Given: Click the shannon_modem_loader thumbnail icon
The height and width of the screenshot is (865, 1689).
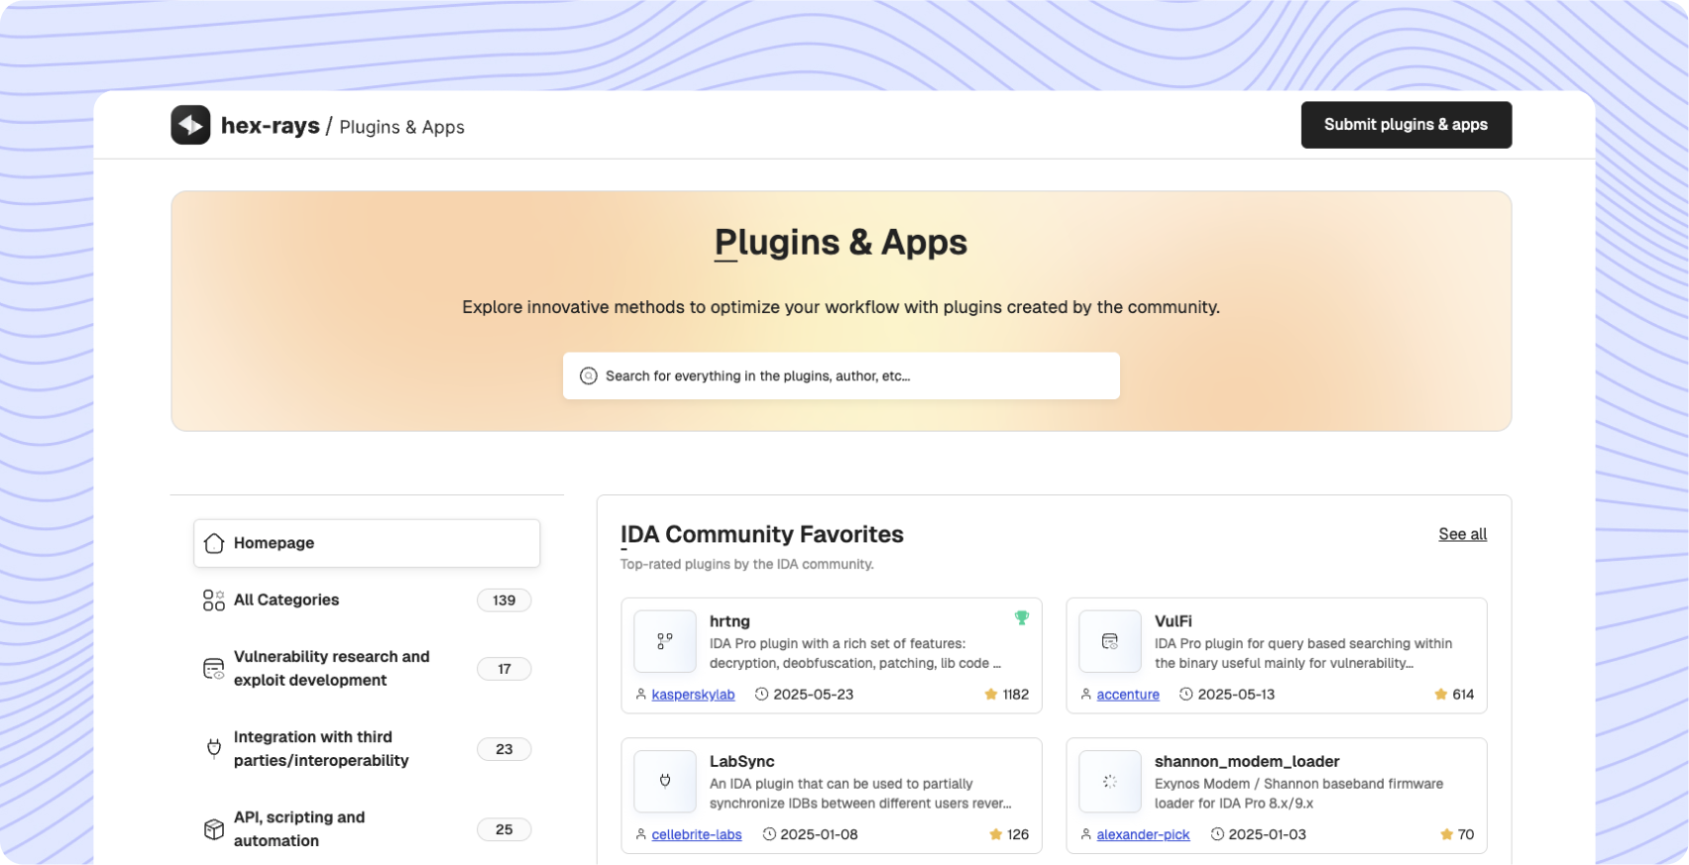Looking at the screenshot, I should 1109,782.
